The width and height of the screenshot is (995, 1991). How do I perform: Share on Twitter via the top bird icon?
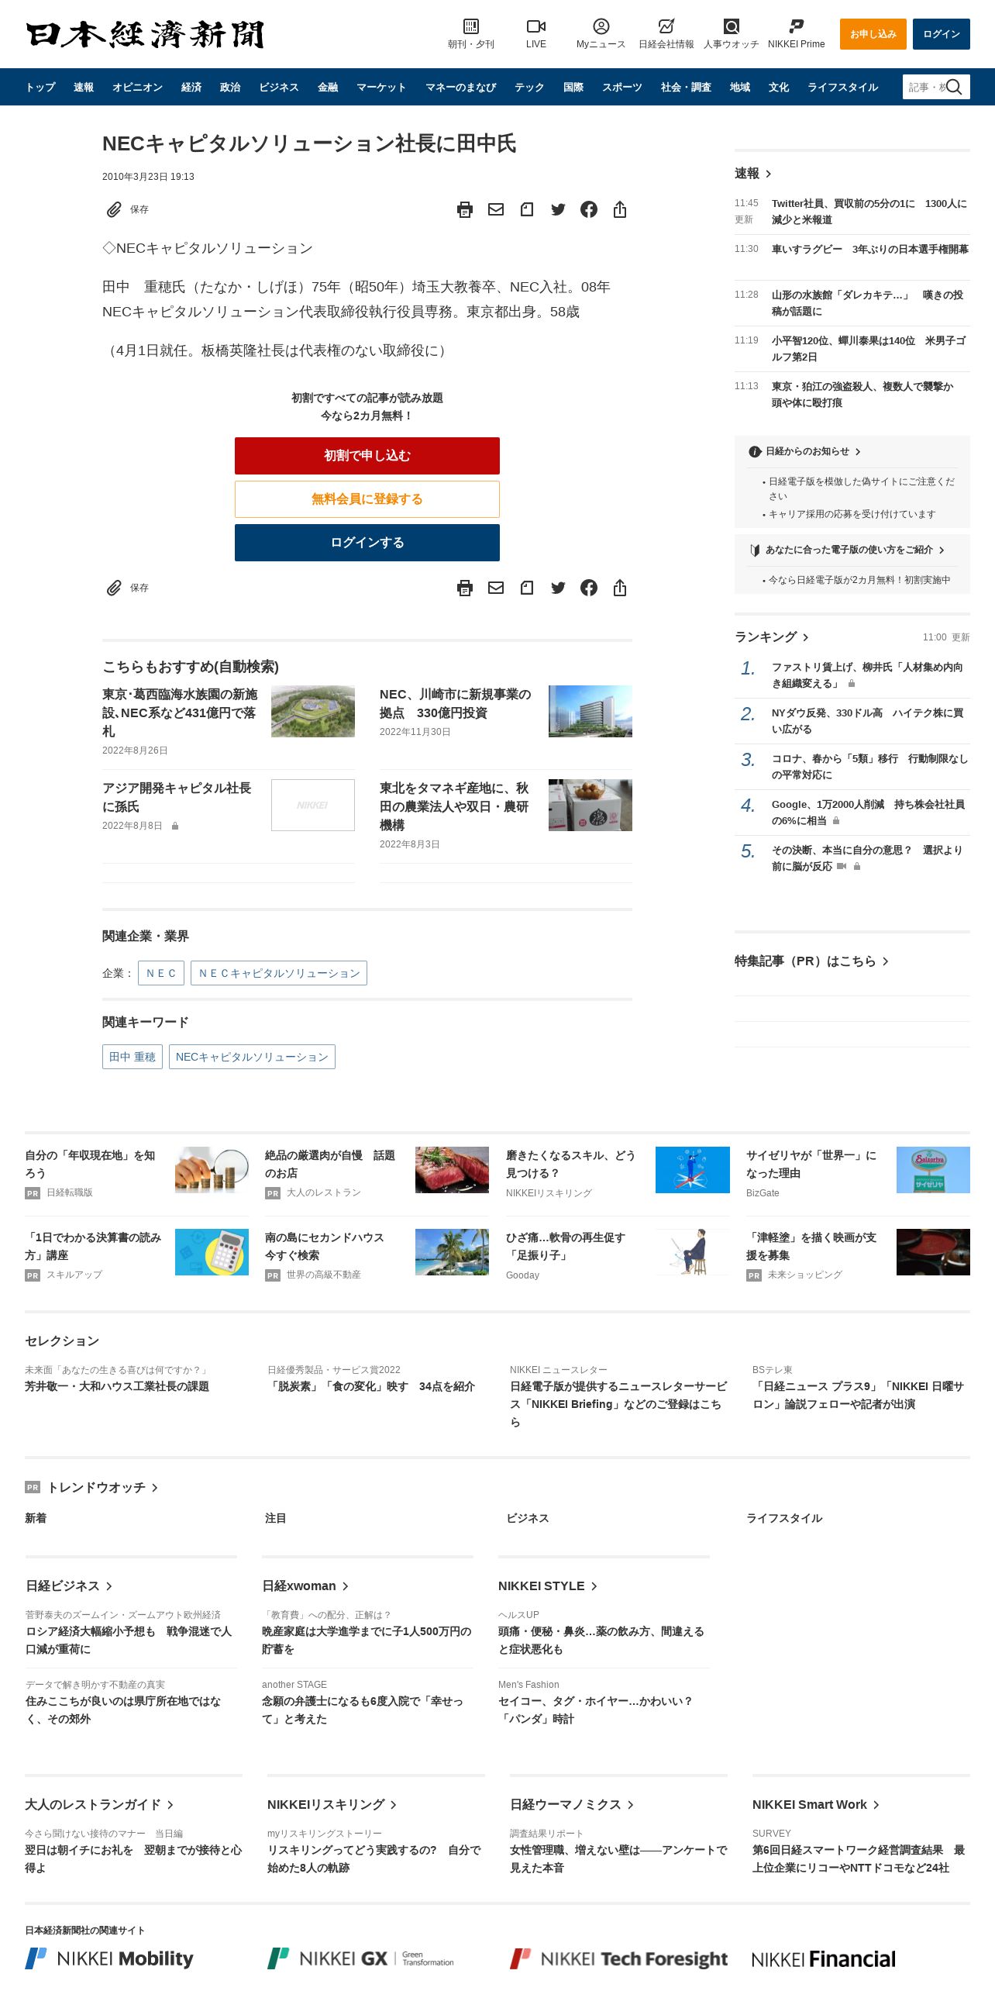558,209
